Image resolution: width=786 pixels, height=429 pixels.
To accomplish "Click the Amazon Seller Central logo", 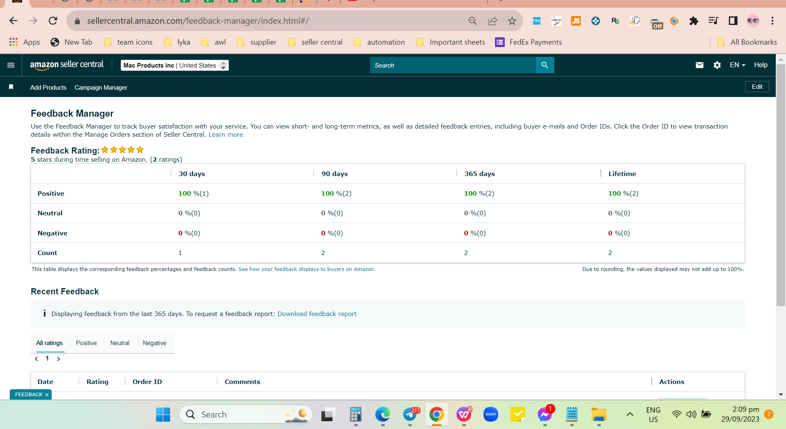I will [x=67, y=65].
